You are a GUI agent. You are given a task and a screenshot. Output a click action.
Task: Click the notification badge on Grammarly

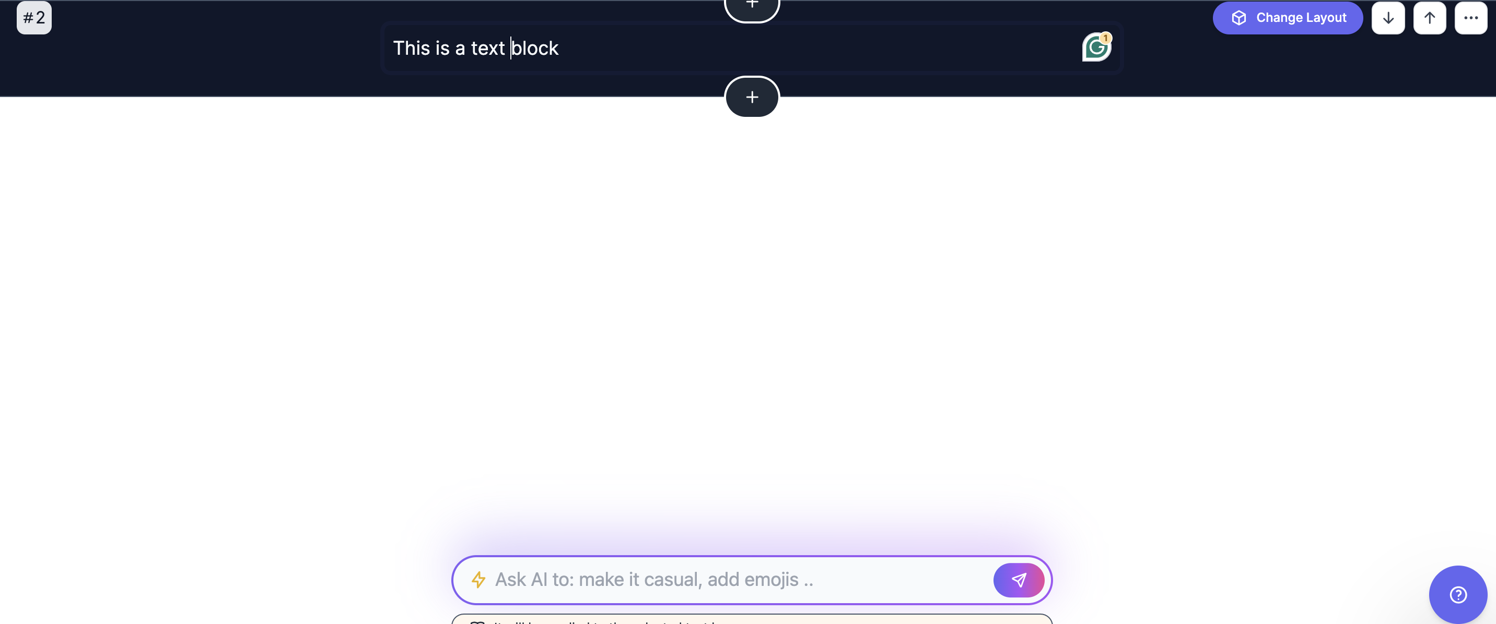click(x=1106, y=37)
